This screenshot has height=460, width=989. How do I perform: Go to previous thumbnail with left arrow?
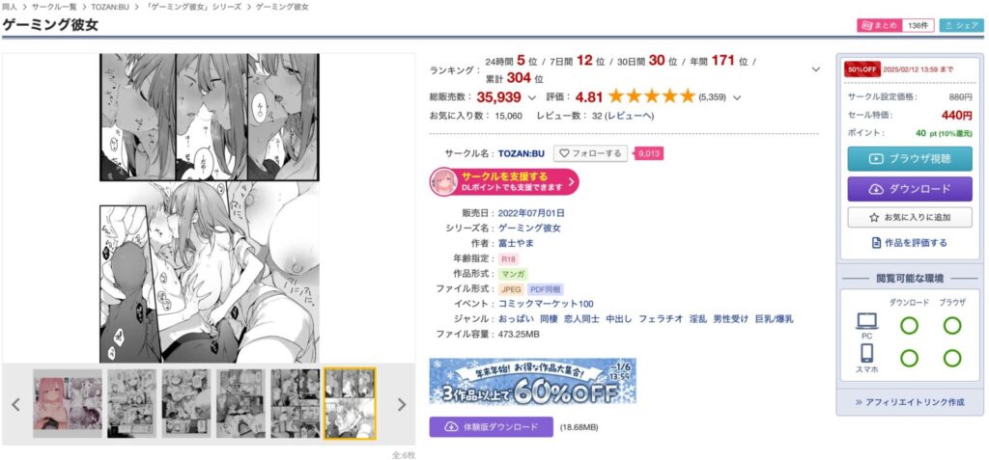15,404
